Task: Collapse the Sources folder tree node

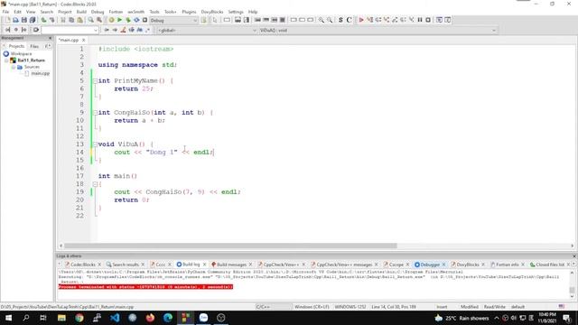Action: coord(14,67)
